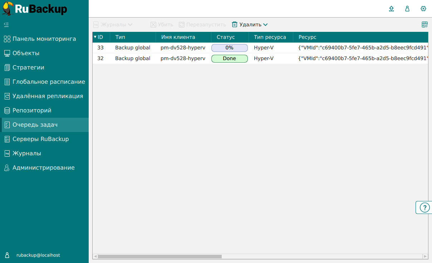The image size is (432, 263).
Task: Toggle ID column sort order arrow
Action: tap(96, 37)
